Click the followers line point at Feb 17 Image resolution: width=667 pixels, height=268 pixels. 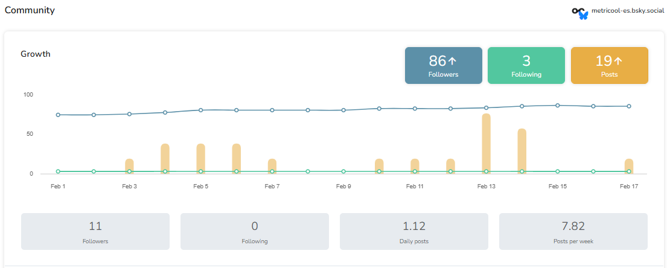click(629, 106)
